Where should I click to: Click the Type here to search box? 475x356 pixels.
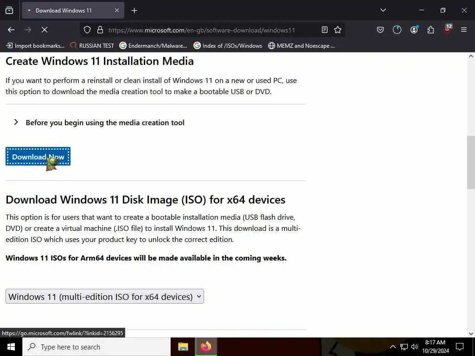[96, 347]
